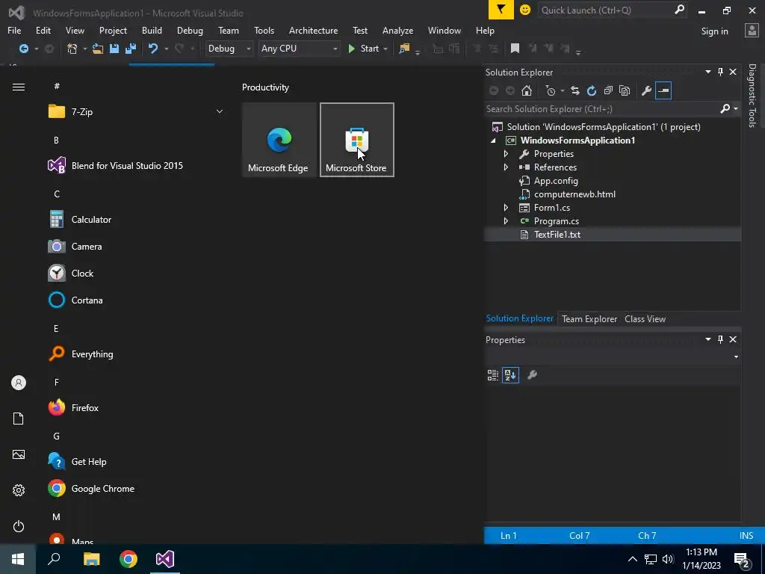
Task: Expand the Program.cs node
Action: tap(506, 221)
